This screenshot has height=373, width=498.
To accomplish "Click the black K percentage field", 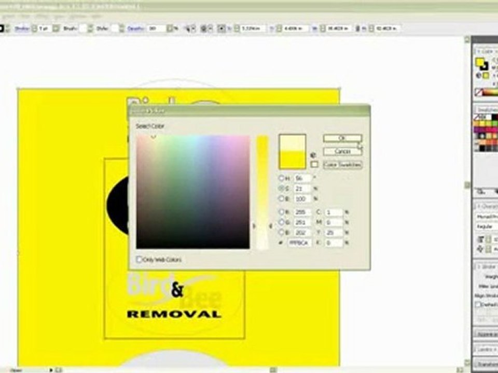I will 334,242.
